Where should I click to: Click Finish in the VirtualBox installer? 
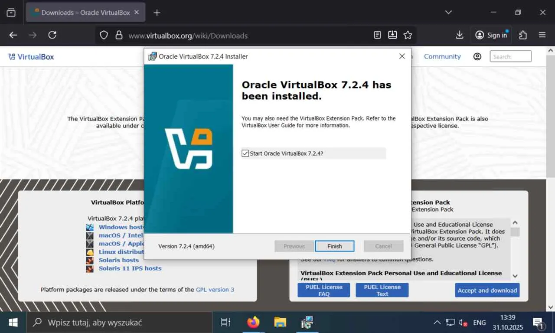[335, 246]
